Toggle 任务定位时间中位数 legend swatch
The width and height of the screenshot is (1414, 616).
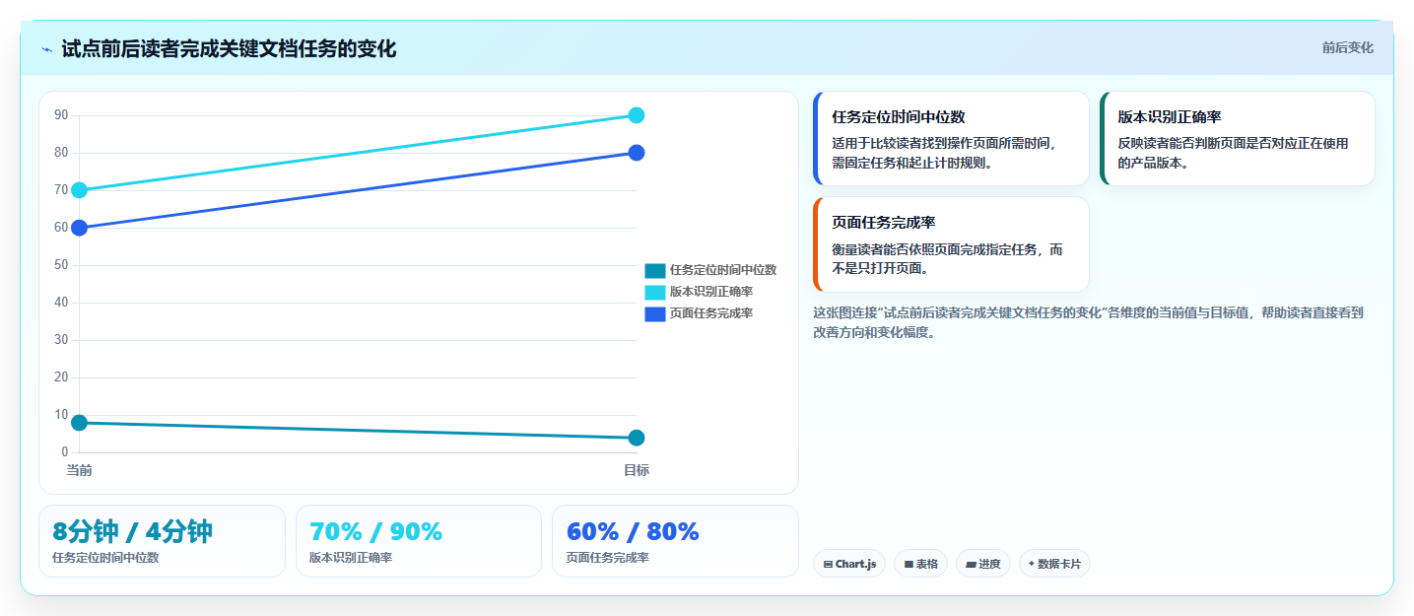(x=655, y=270)
